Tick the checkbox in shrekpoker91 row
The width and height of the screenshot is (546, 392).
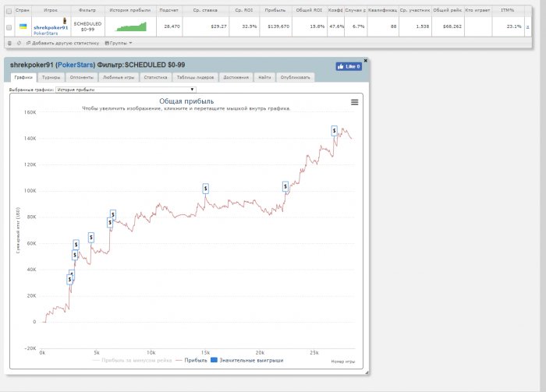tap(9, 26)
